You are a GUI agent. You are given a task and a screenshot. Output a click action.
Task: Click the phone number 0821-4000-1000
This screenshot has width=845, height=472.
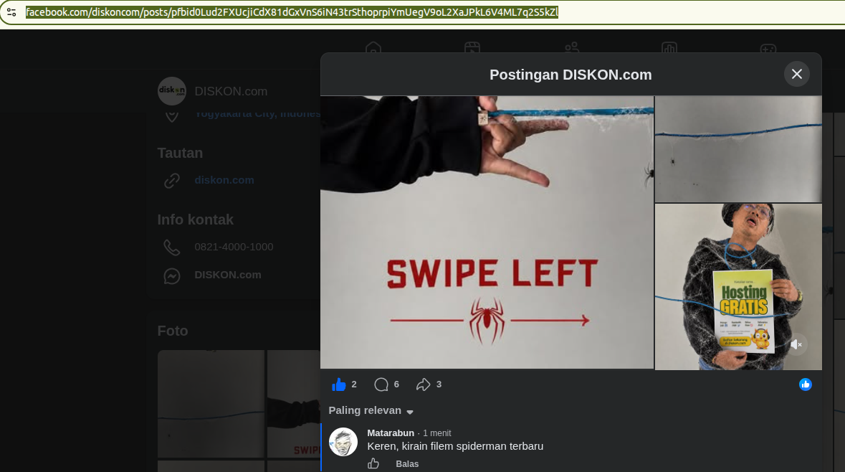(234, 247)
